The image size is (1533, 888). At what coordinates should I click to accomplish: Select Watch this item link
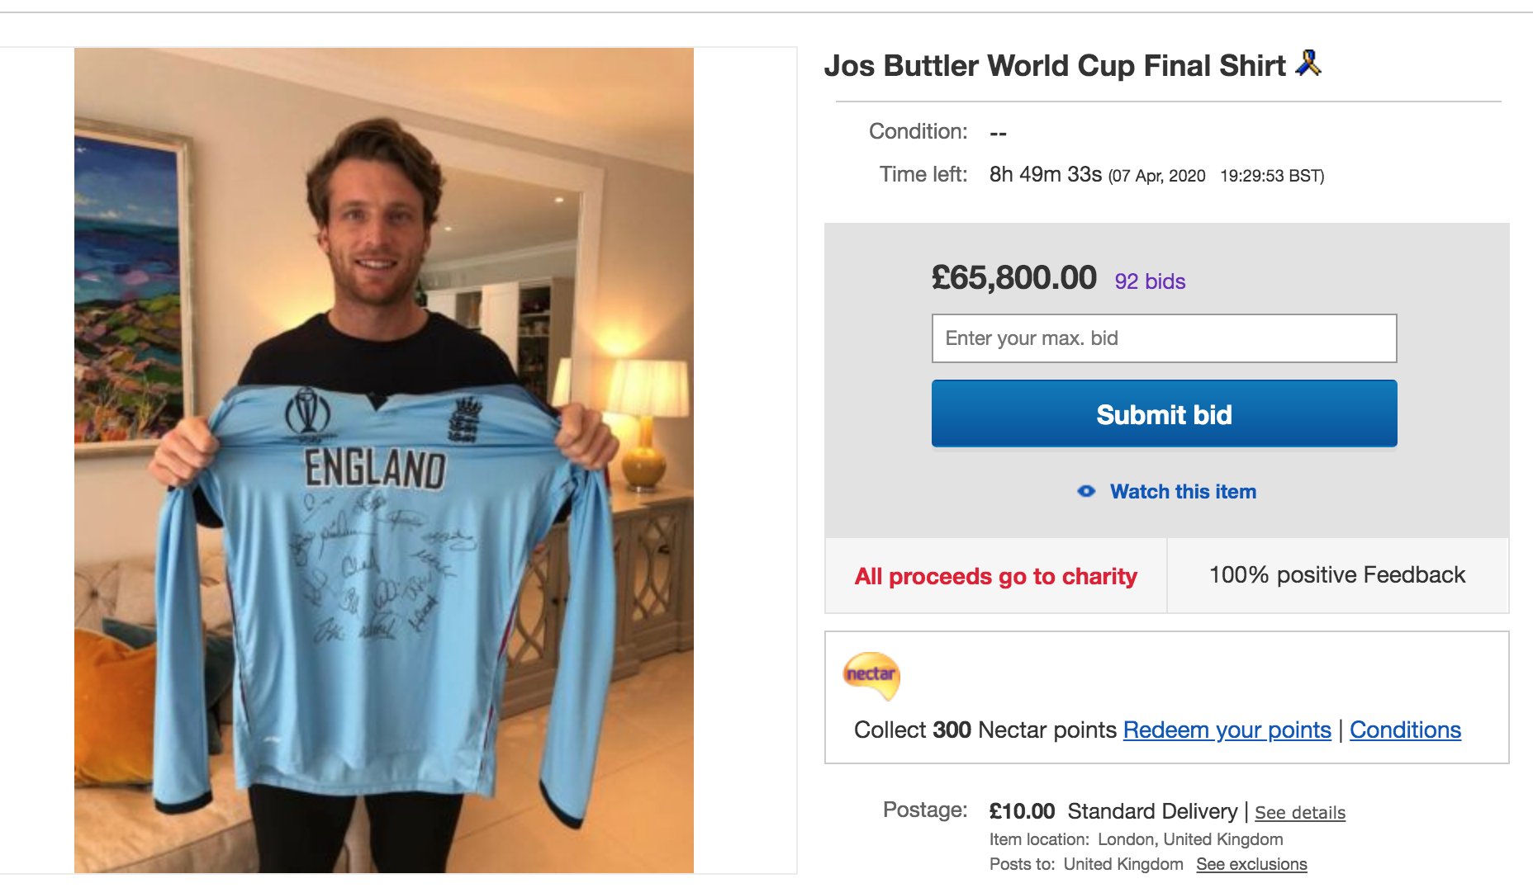click(1183, 492)
